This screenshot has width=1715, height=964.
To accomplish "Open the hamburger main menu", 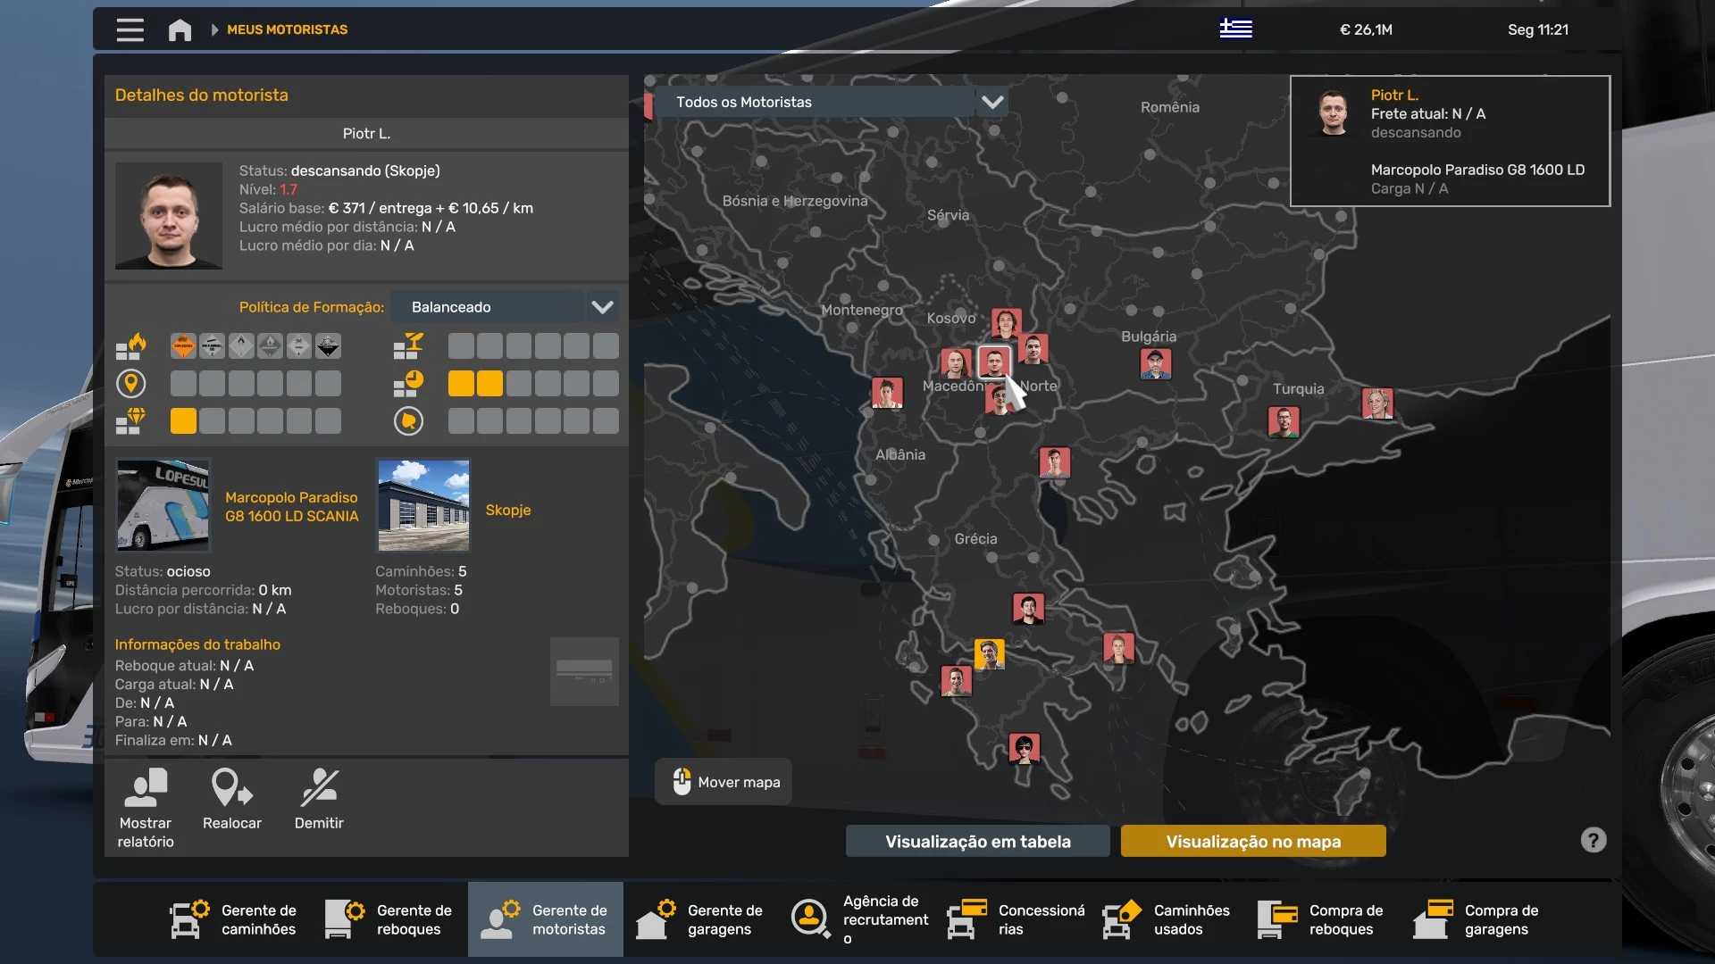I will [130, 29].
